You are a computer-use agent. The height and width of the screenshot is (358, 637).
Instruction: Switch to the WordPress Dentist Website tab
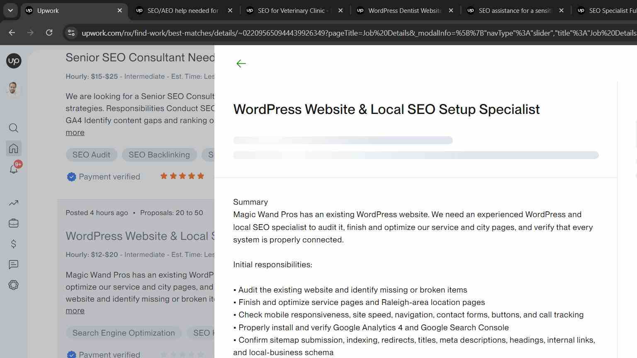(x=405, y=10)
